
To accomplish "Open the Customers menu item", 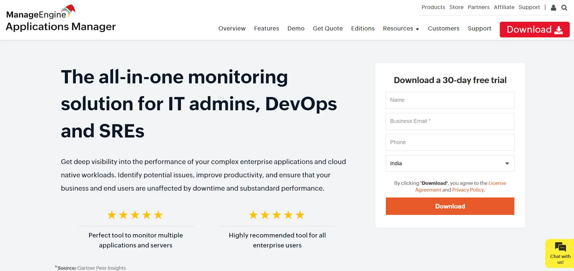I will [443, 28].
